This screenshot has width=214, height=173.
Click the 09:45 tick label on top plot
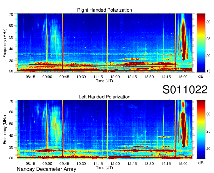point(64,77)
